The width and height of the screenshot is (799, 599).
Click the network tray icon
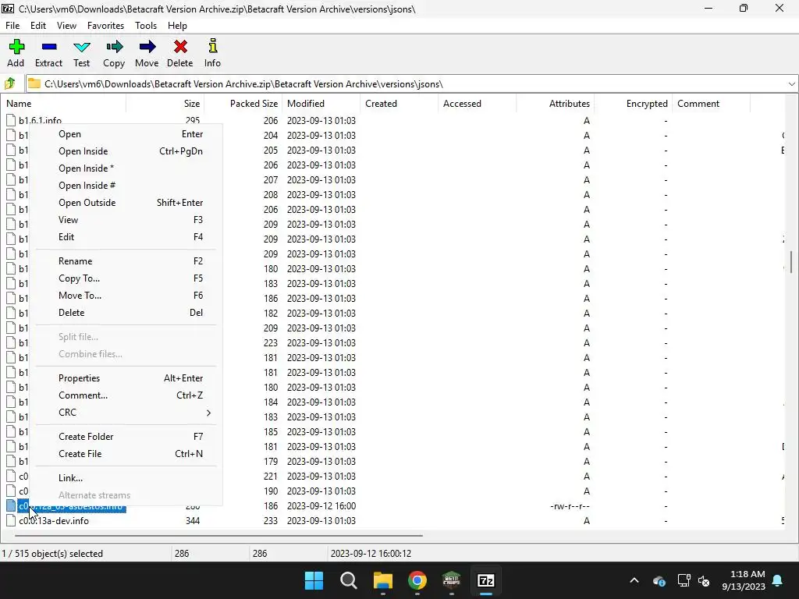point(684,580)
